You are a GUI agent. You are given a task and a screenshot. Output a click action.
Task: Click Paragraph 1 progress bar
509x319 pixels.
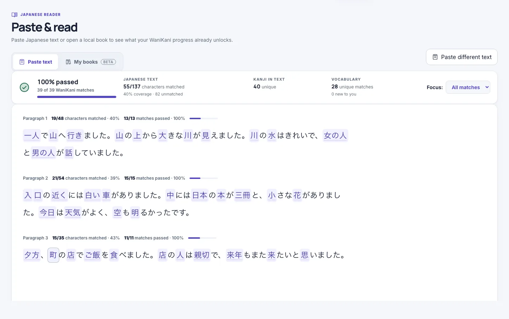pyautogui.click(x=204, y=118)
